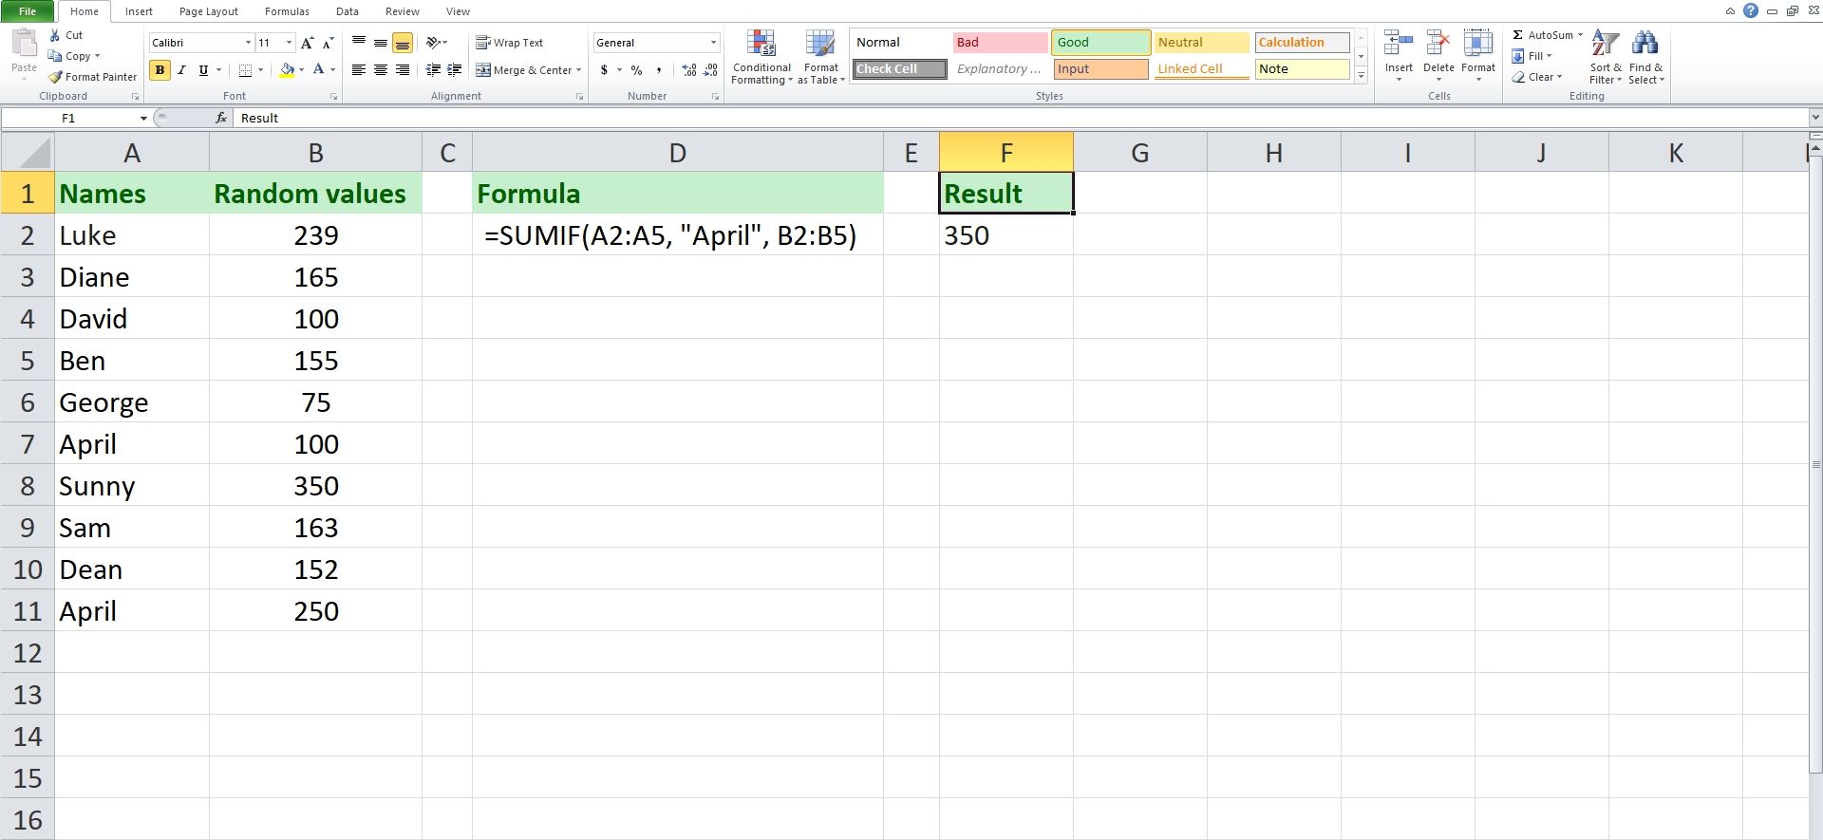This screenshot has width=1823, height=840.
Task: Open the General number format dropdown
Action: [x=713, y=43]
